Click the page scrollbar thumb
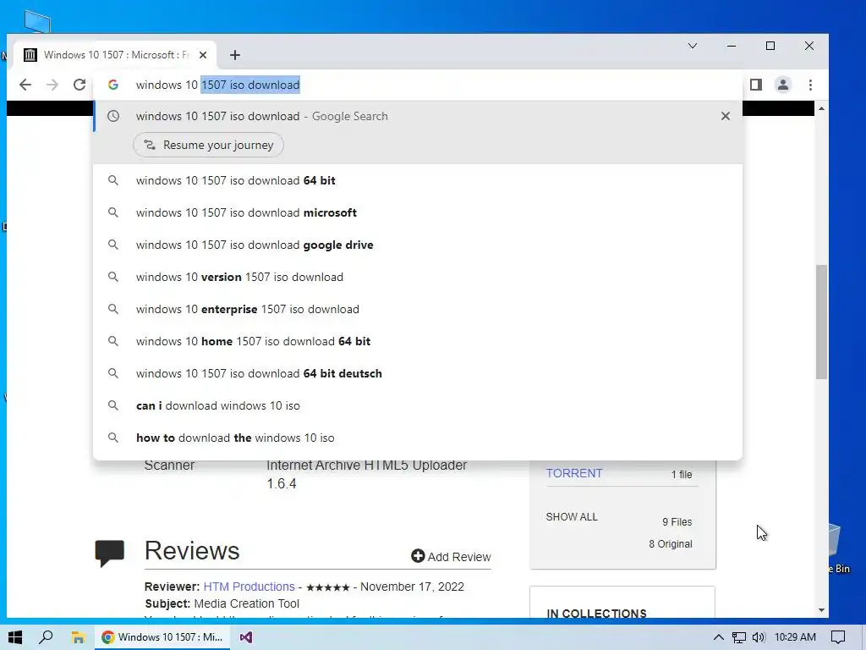 click(x=821, y=322)
